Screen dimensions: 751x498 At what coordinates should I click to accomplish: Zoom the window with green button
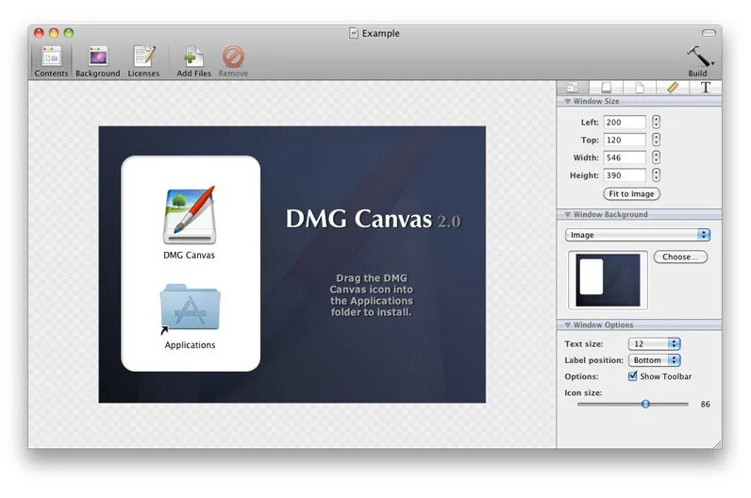[x=69, y=33]
